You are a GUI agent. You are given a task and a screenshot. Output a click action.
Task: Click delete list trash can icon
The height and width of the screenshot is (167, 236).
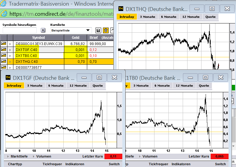pyautogui.click(x=106, y=31)
